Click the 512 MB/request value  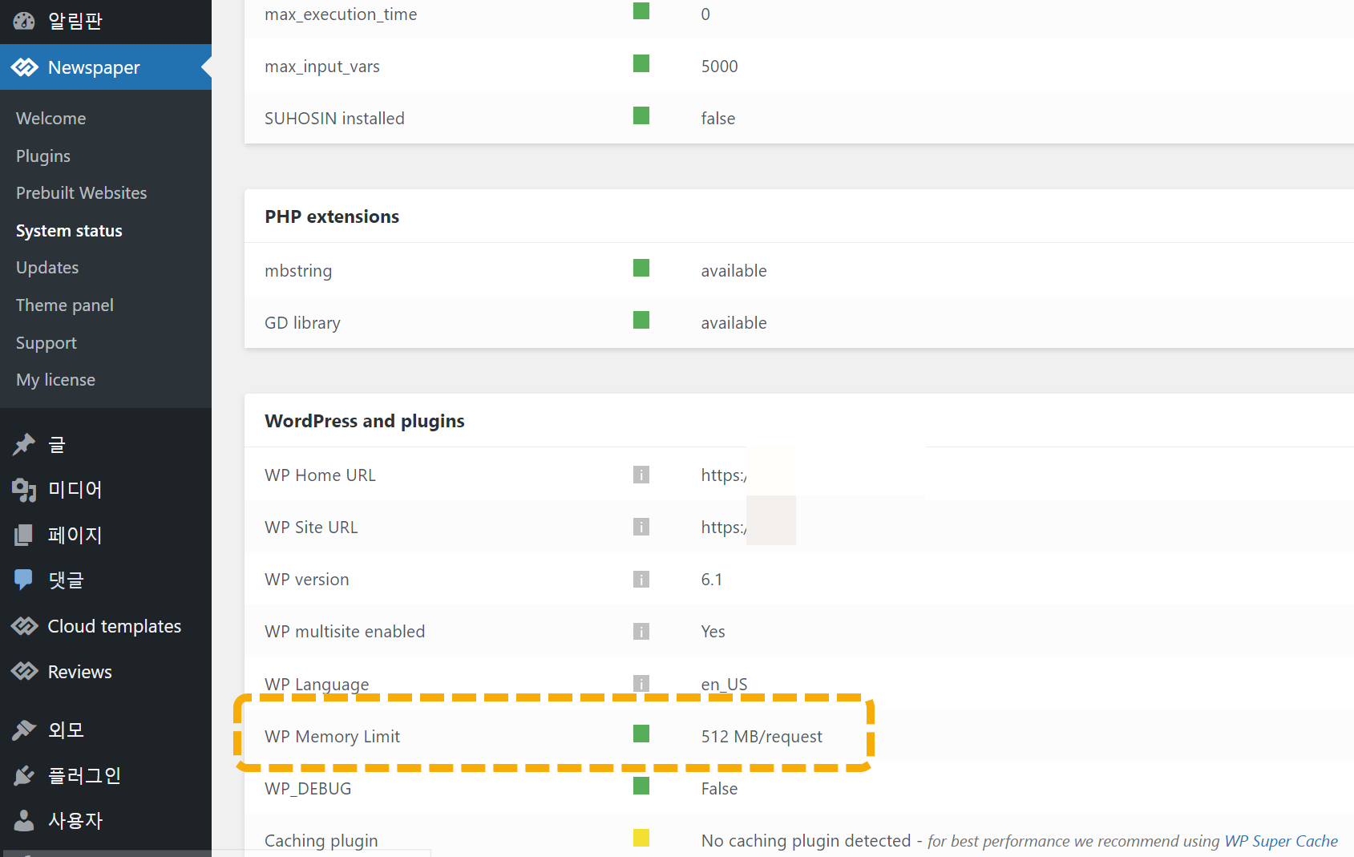[x=762, y=737]
